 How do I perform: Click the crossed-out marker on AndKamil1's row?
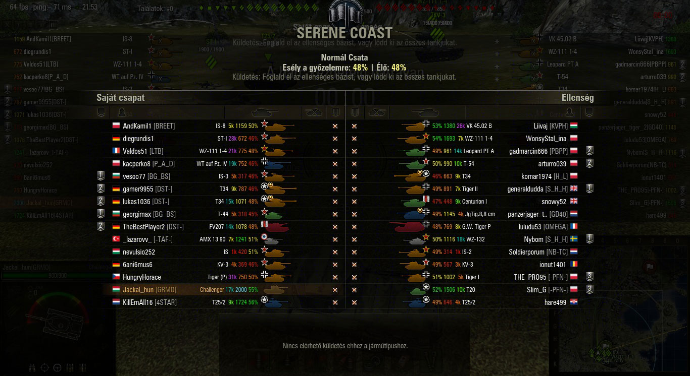click(x=335, y=126)
